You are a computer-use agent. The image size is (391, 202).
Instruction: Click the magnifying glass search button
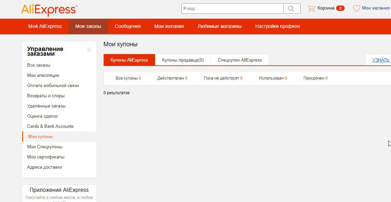[x=292, y=9]
